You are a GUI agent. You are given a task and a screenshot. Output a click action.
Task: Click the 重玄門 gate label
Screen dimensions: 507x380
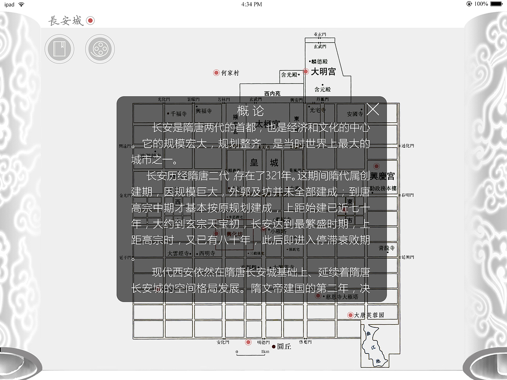[320, 35]
